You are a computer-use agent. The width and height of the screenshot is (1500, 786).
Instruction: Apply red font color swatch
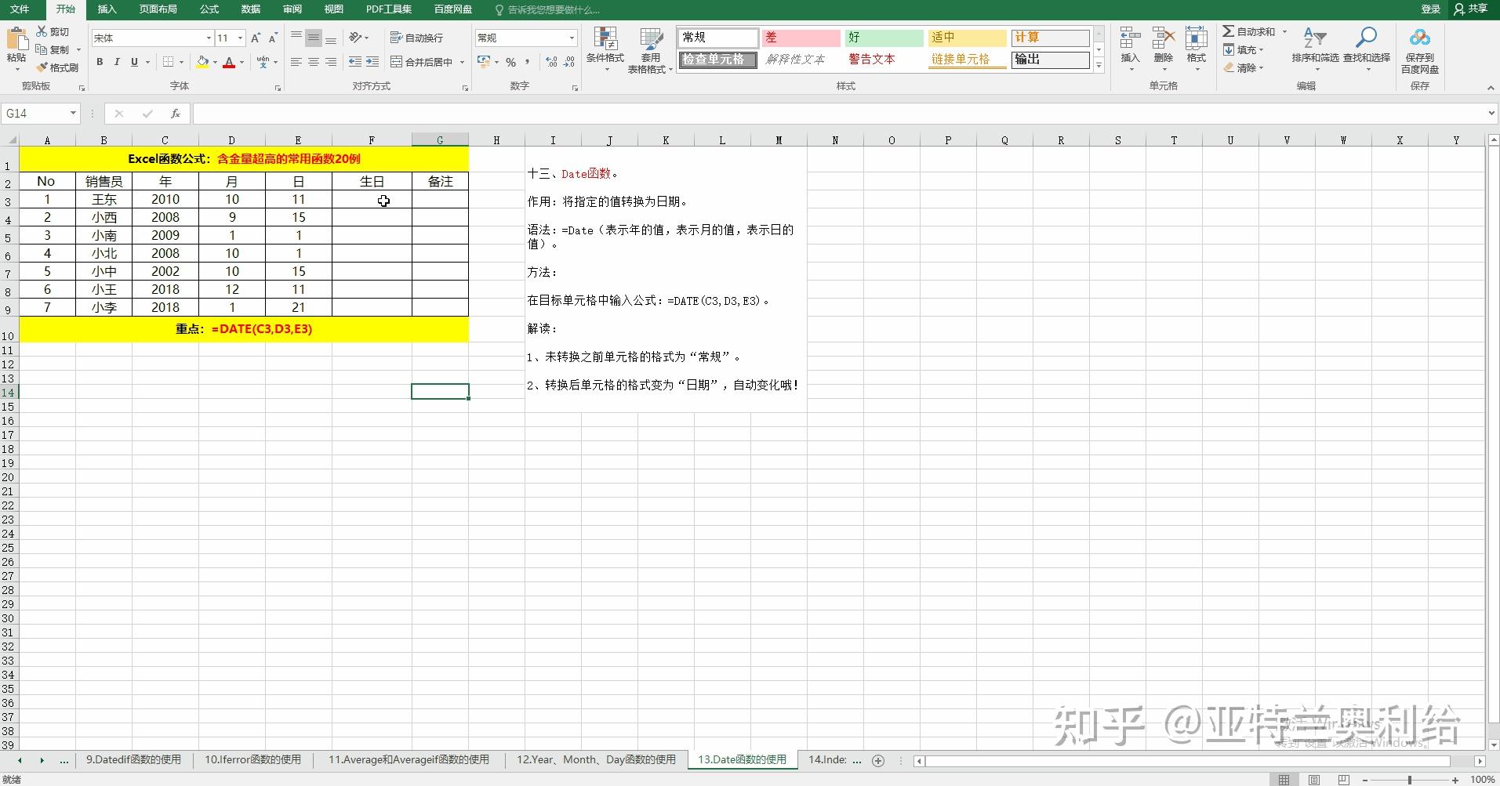point(229,62)
